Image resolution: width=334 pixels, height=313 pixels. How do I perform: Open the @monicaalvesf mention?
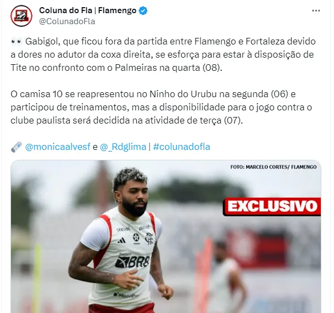click(58, 147)
